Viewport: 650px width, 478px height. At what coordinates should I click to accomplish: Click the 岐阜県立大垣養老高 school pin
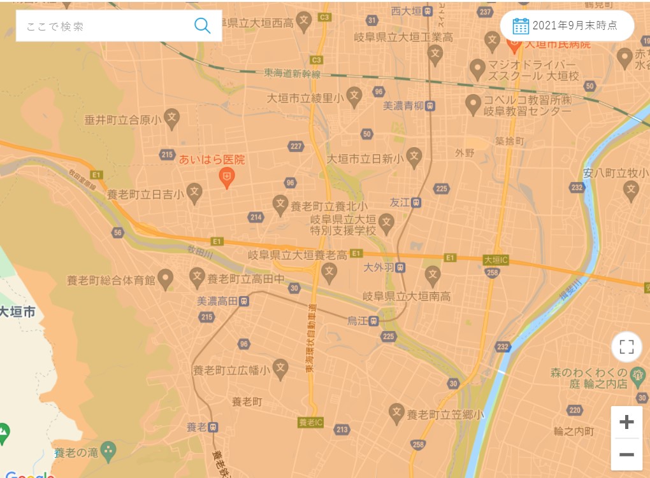coord(329,274)
